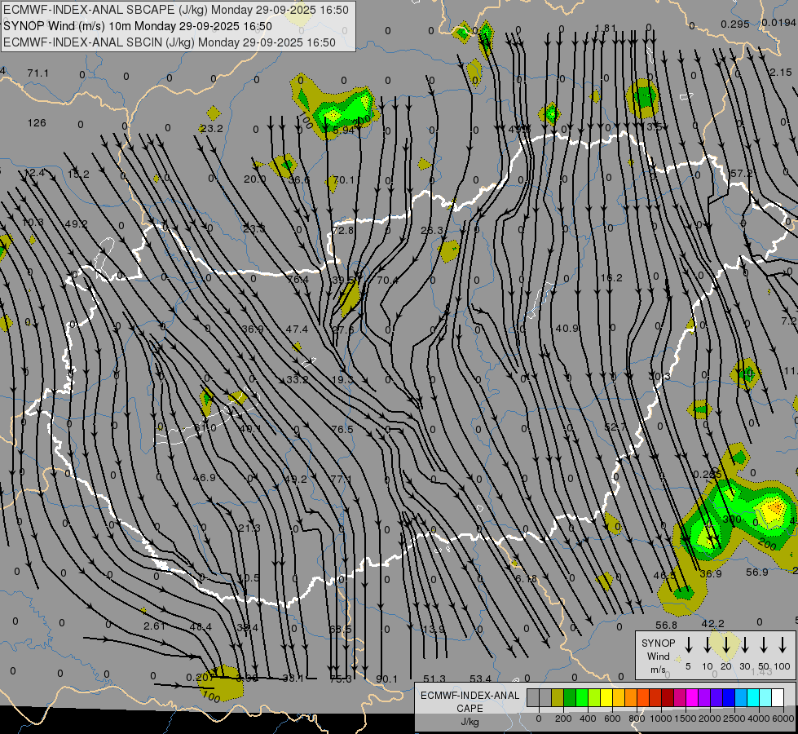Viewport: 798px width, 734px height.
Task: Click the map value 16.2
Action: tap(611, 277)
